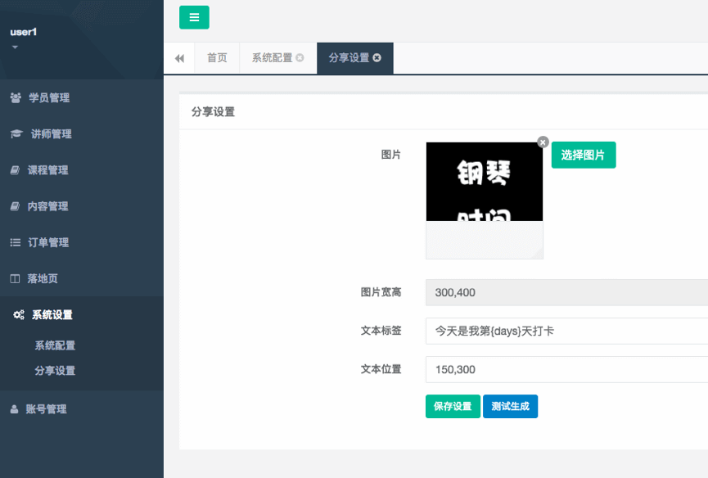Open the user1 account dropdown
The image size is (708, 478).
coord(23,38)
